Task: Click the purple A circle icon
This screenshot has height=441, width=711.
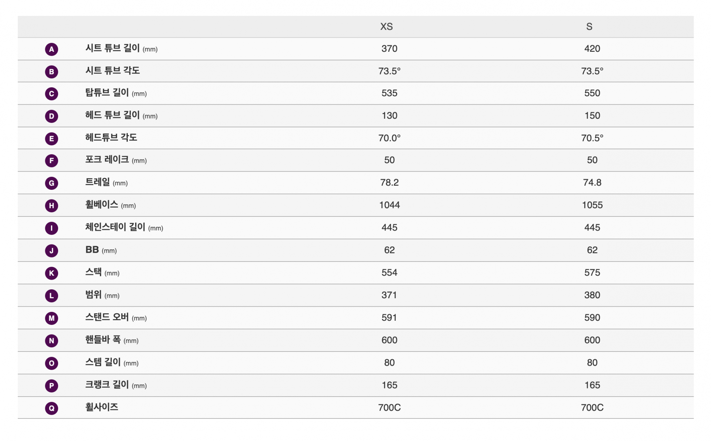Action: 51,49
